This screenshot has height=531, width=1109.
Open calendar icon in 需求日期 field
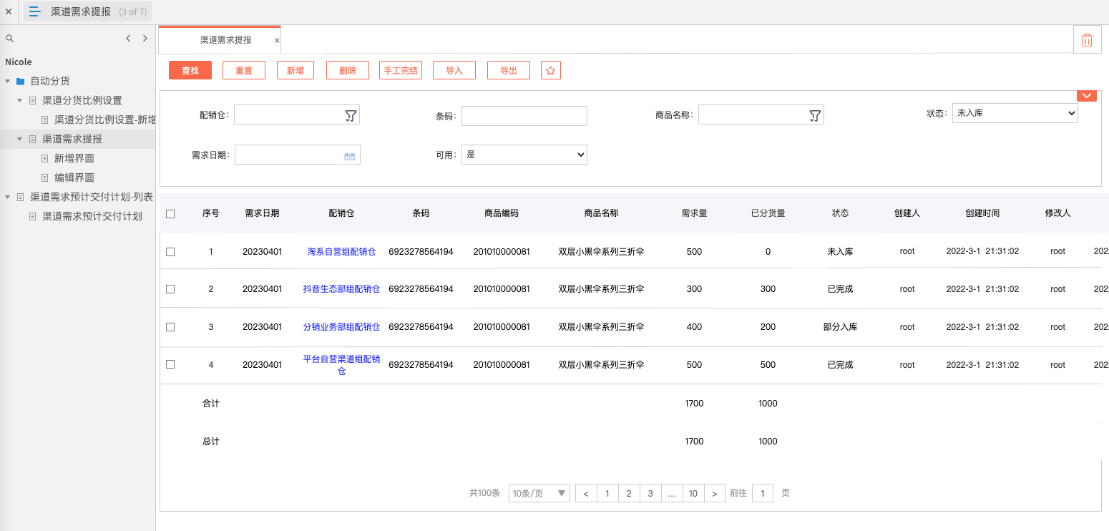click(350, 155)
